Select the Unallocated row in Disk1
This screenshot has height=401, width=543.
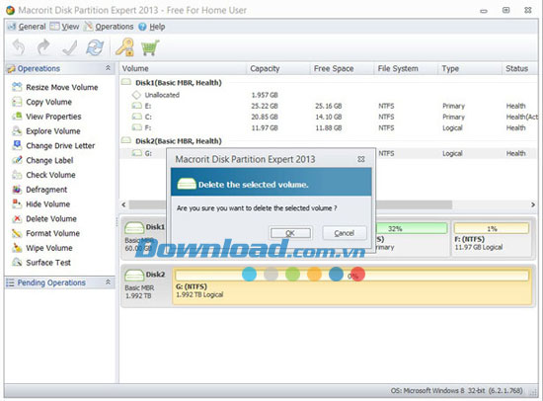click(x=329, y=95)
